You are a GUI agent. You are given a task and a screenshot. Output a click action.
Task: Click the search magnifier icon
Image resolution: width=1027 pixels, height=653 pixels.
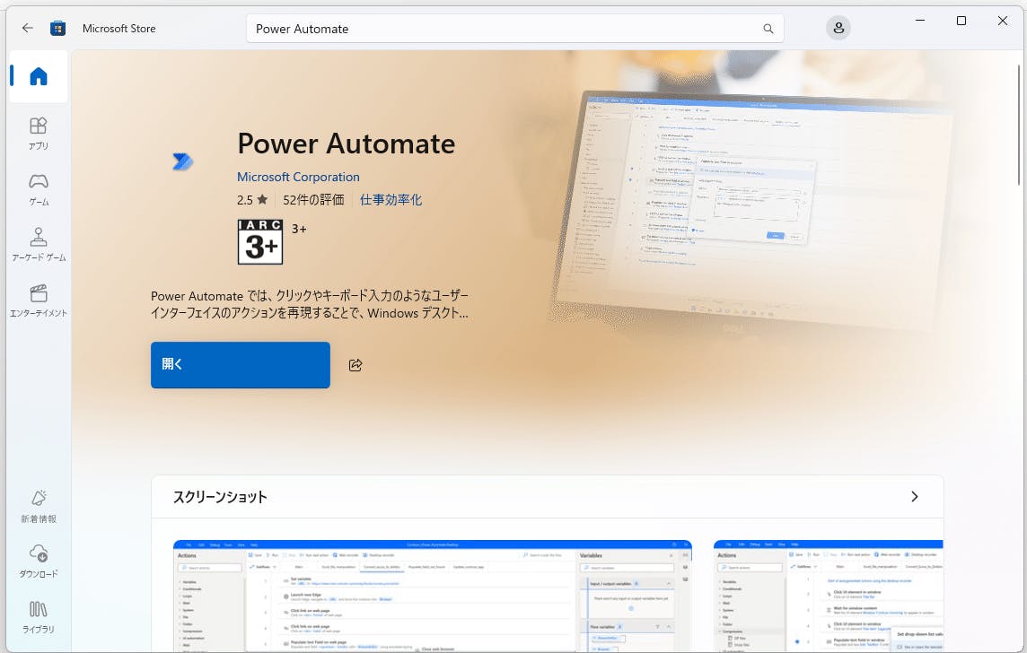[x=768, y=29]
